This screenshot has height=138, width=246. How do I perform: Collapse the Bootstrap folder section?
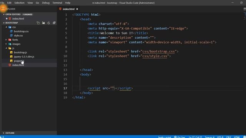tap(4, 23)
